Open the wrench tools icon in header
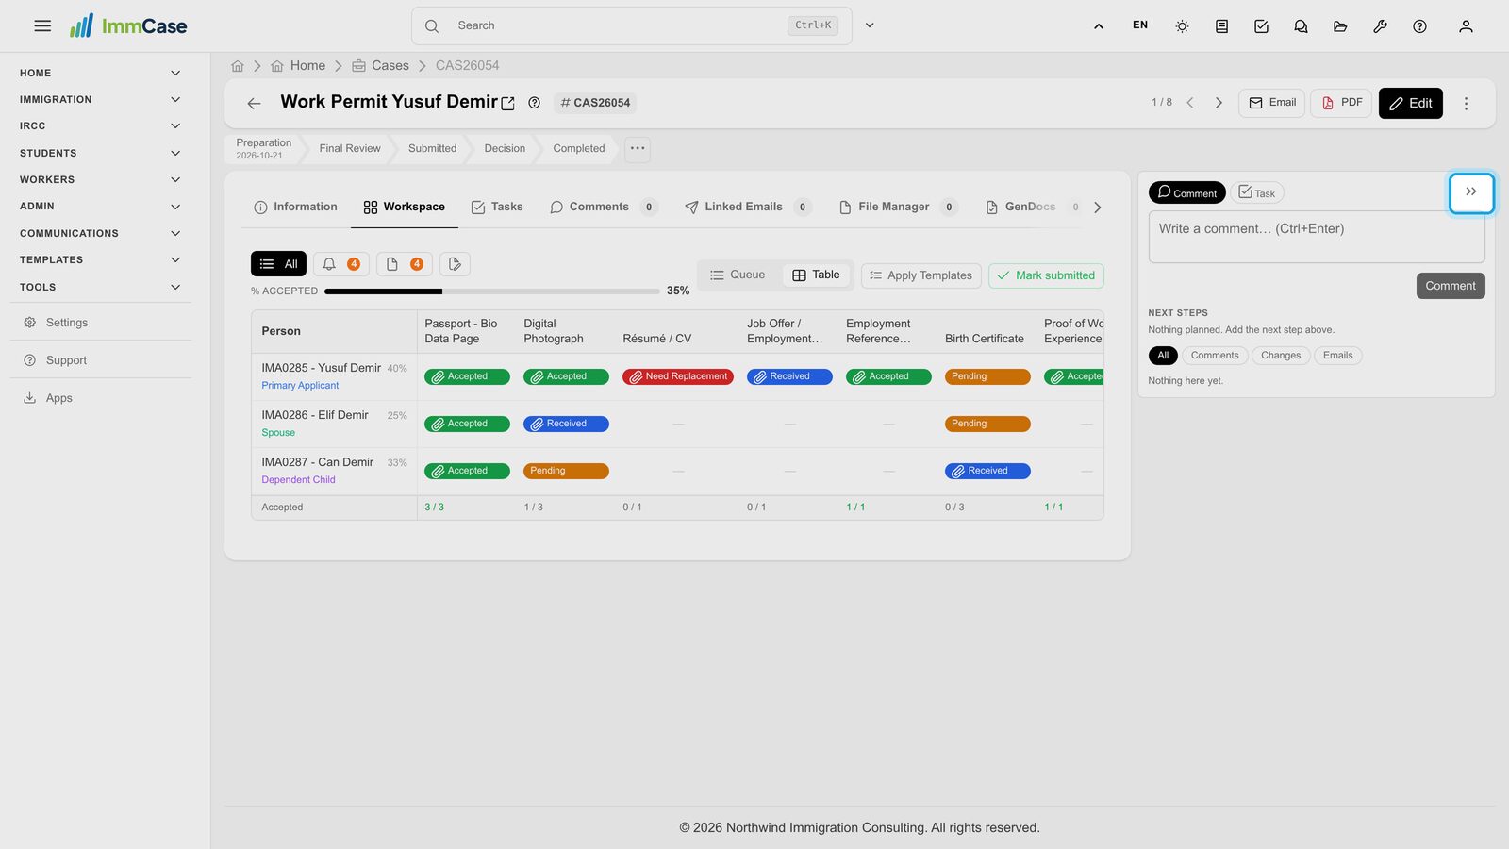The image size is (1509, 849). tap(1380, 26)
